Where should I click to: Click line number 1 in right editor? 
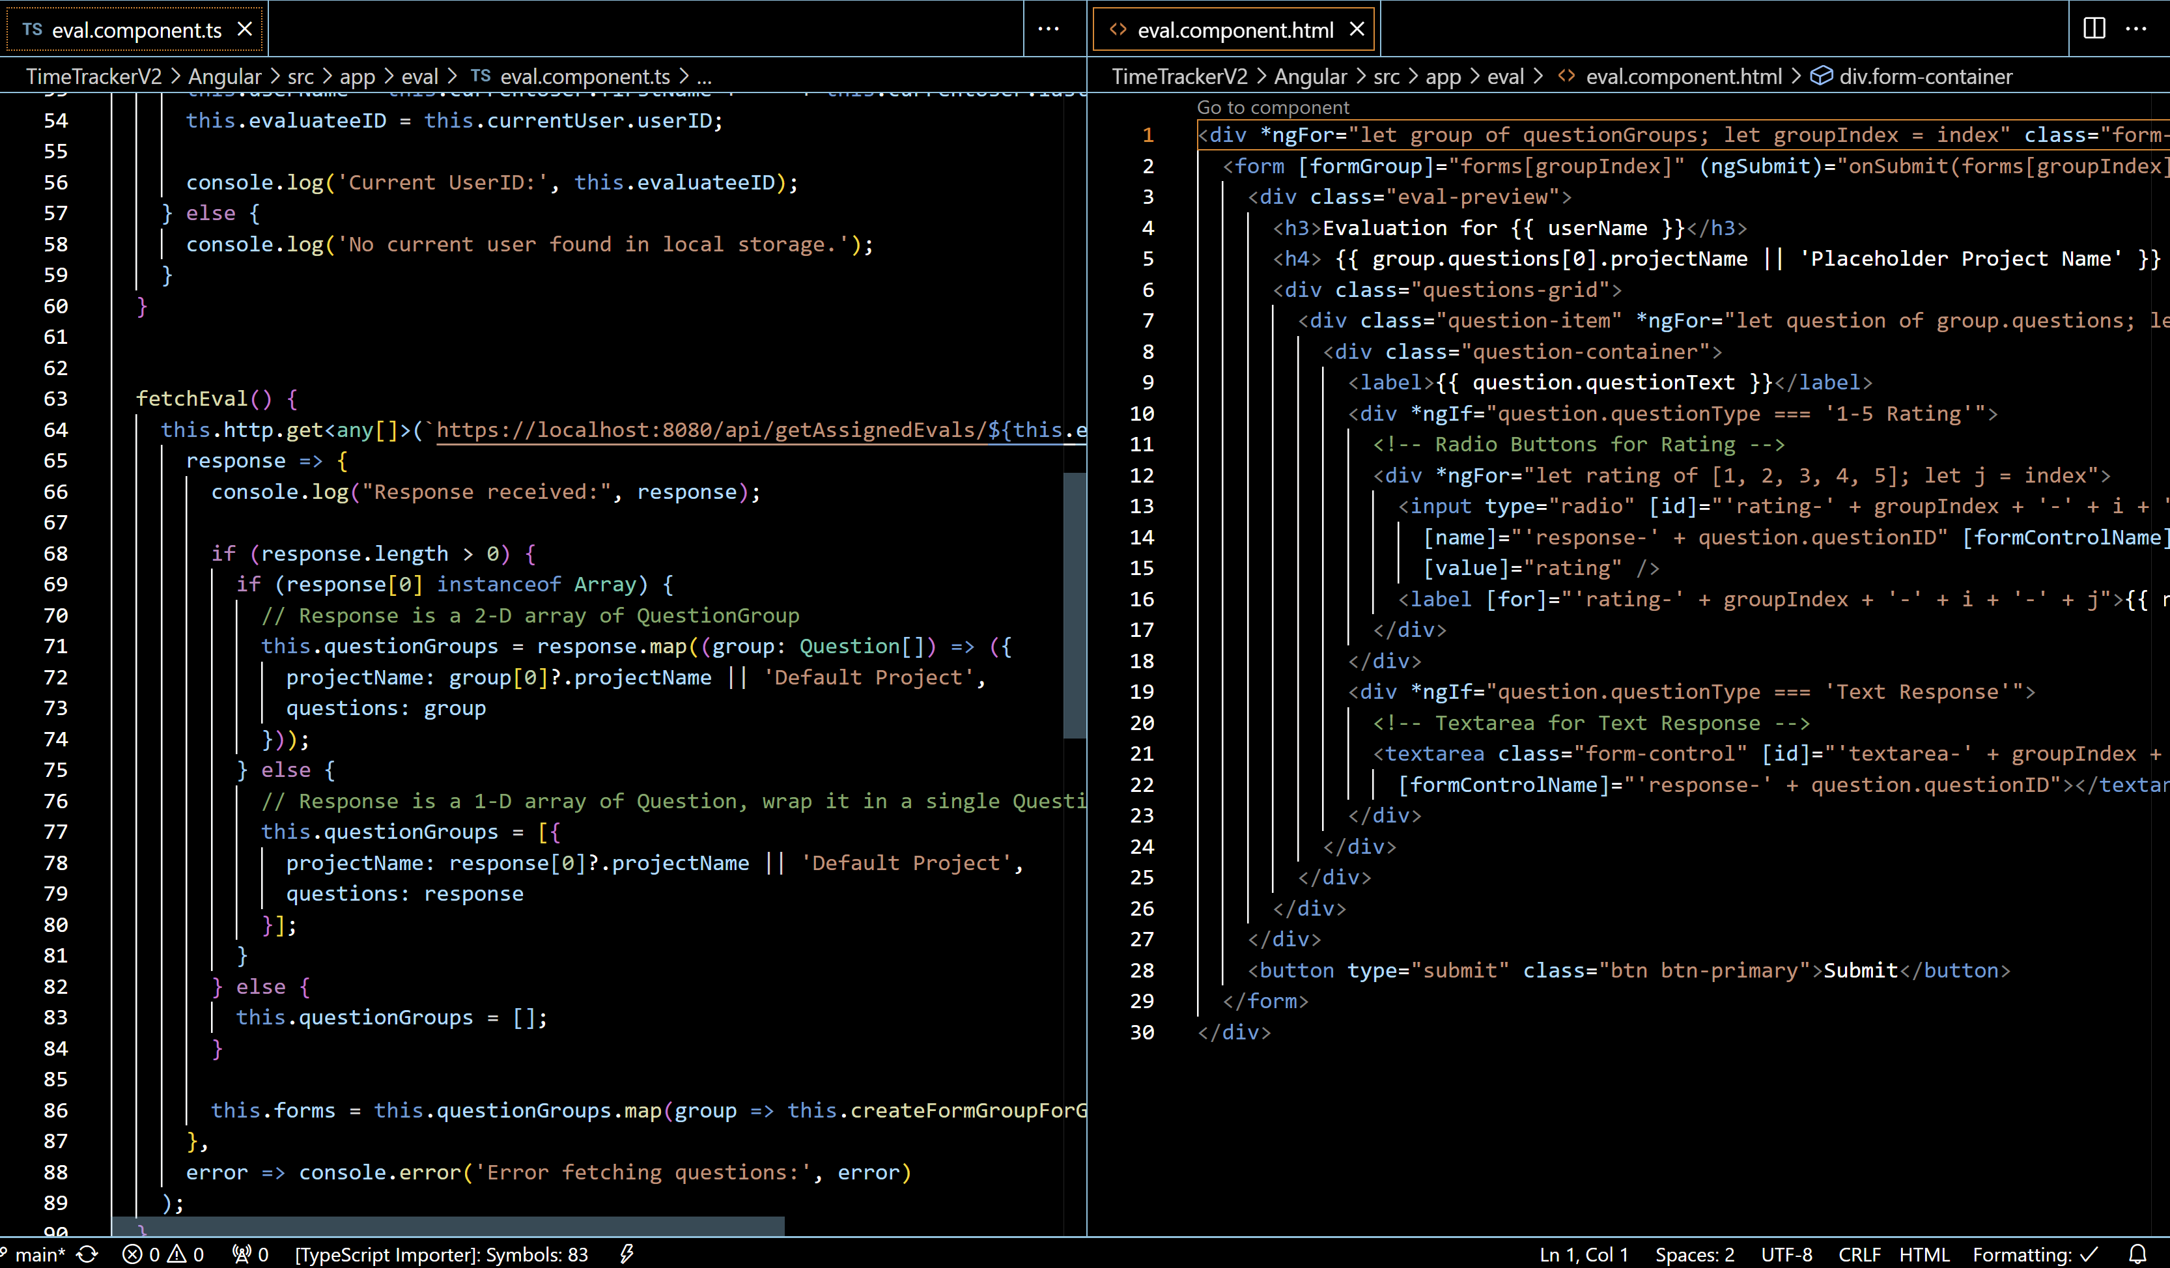point(1148,135)
